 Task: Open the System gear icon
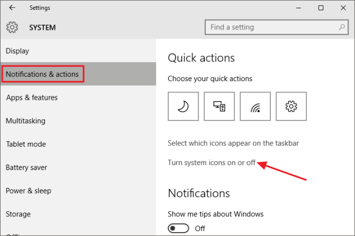(12, 27)
